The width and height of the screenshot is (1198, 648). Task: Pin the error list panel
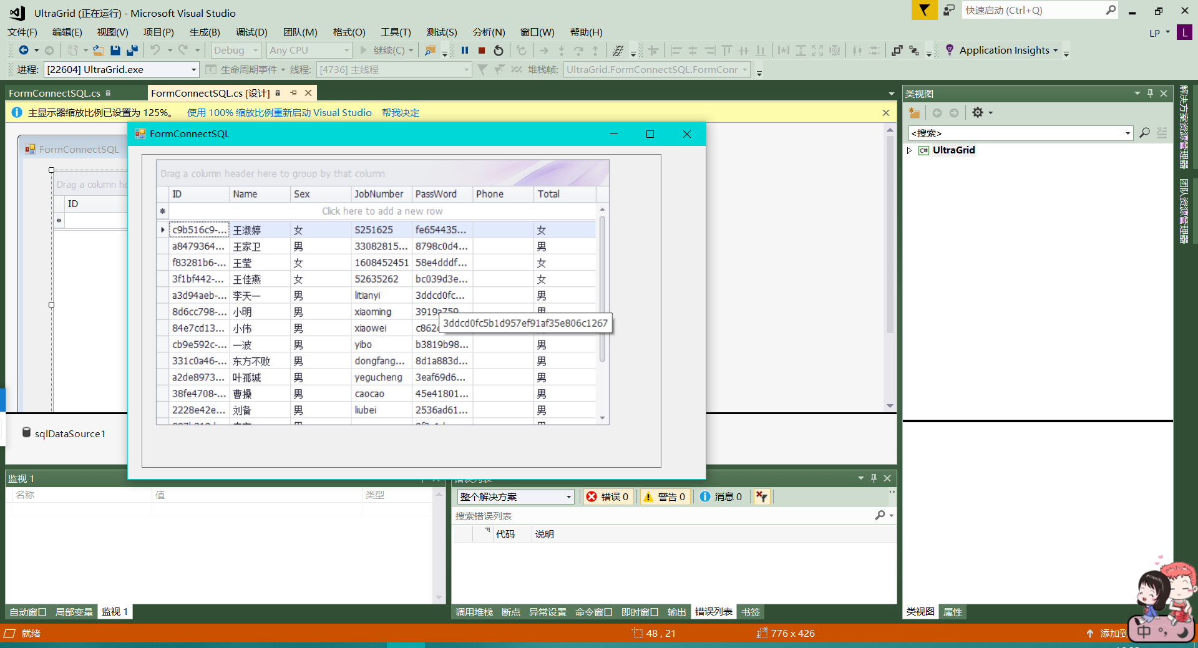874,478
